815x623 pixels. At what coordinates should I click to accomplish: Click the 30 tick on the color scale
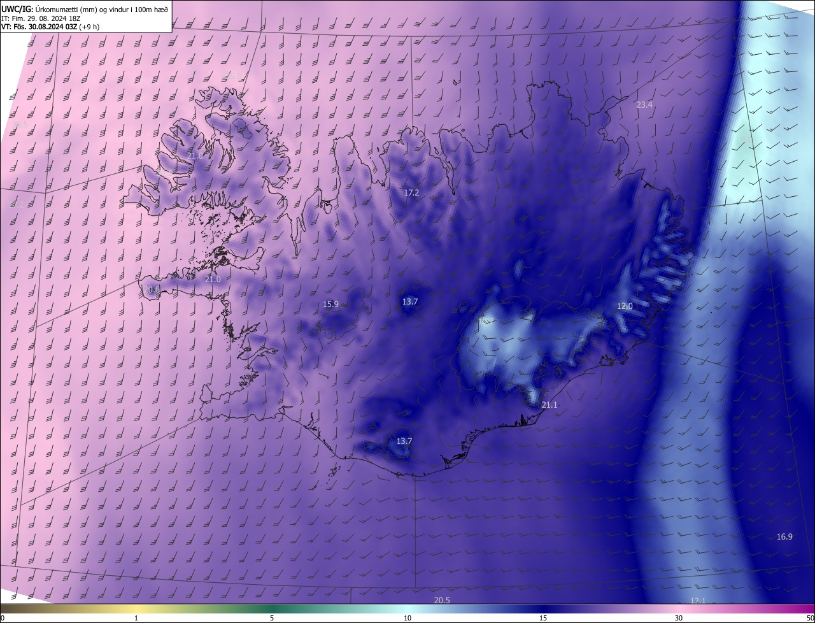click(x=679, y=618)
